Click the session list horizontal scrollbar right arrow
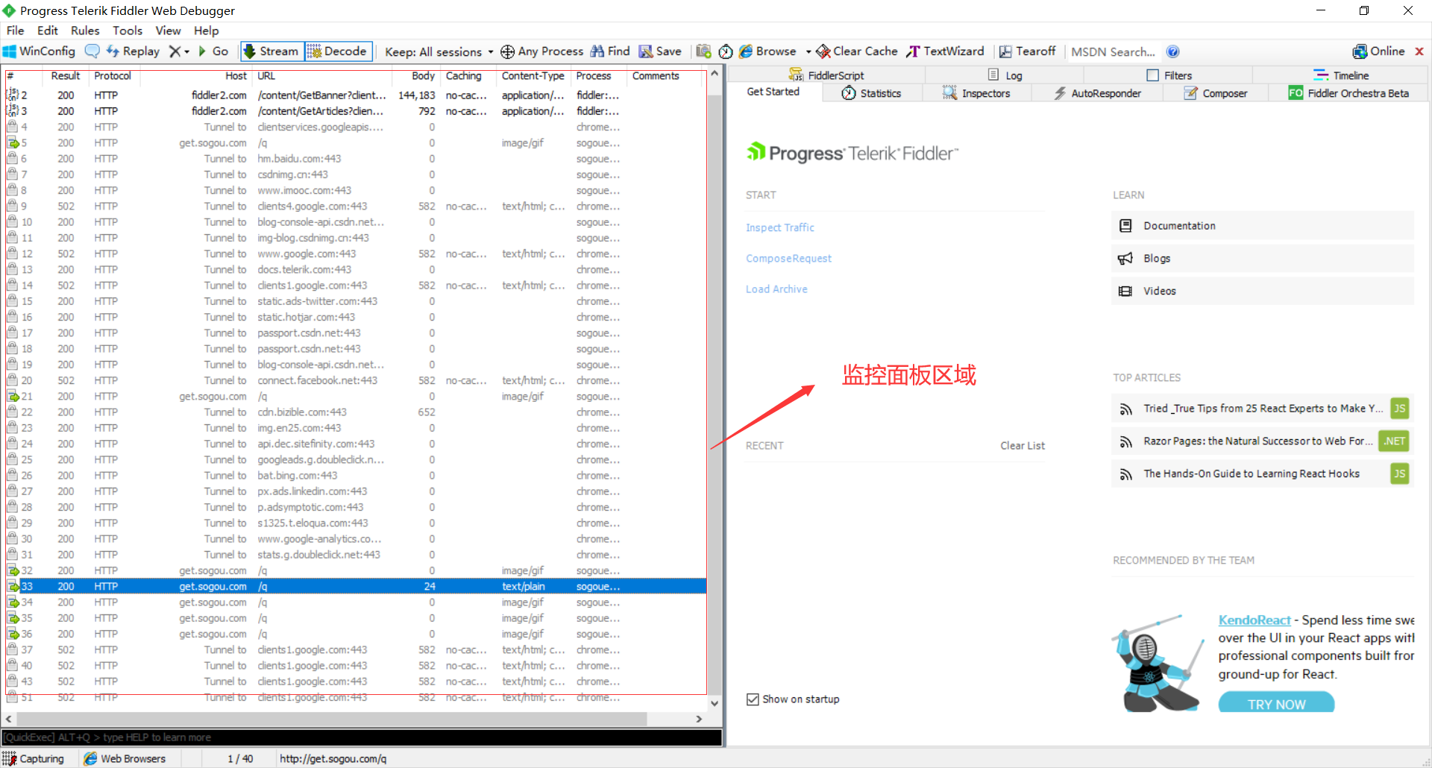 [x=699, y=719]
